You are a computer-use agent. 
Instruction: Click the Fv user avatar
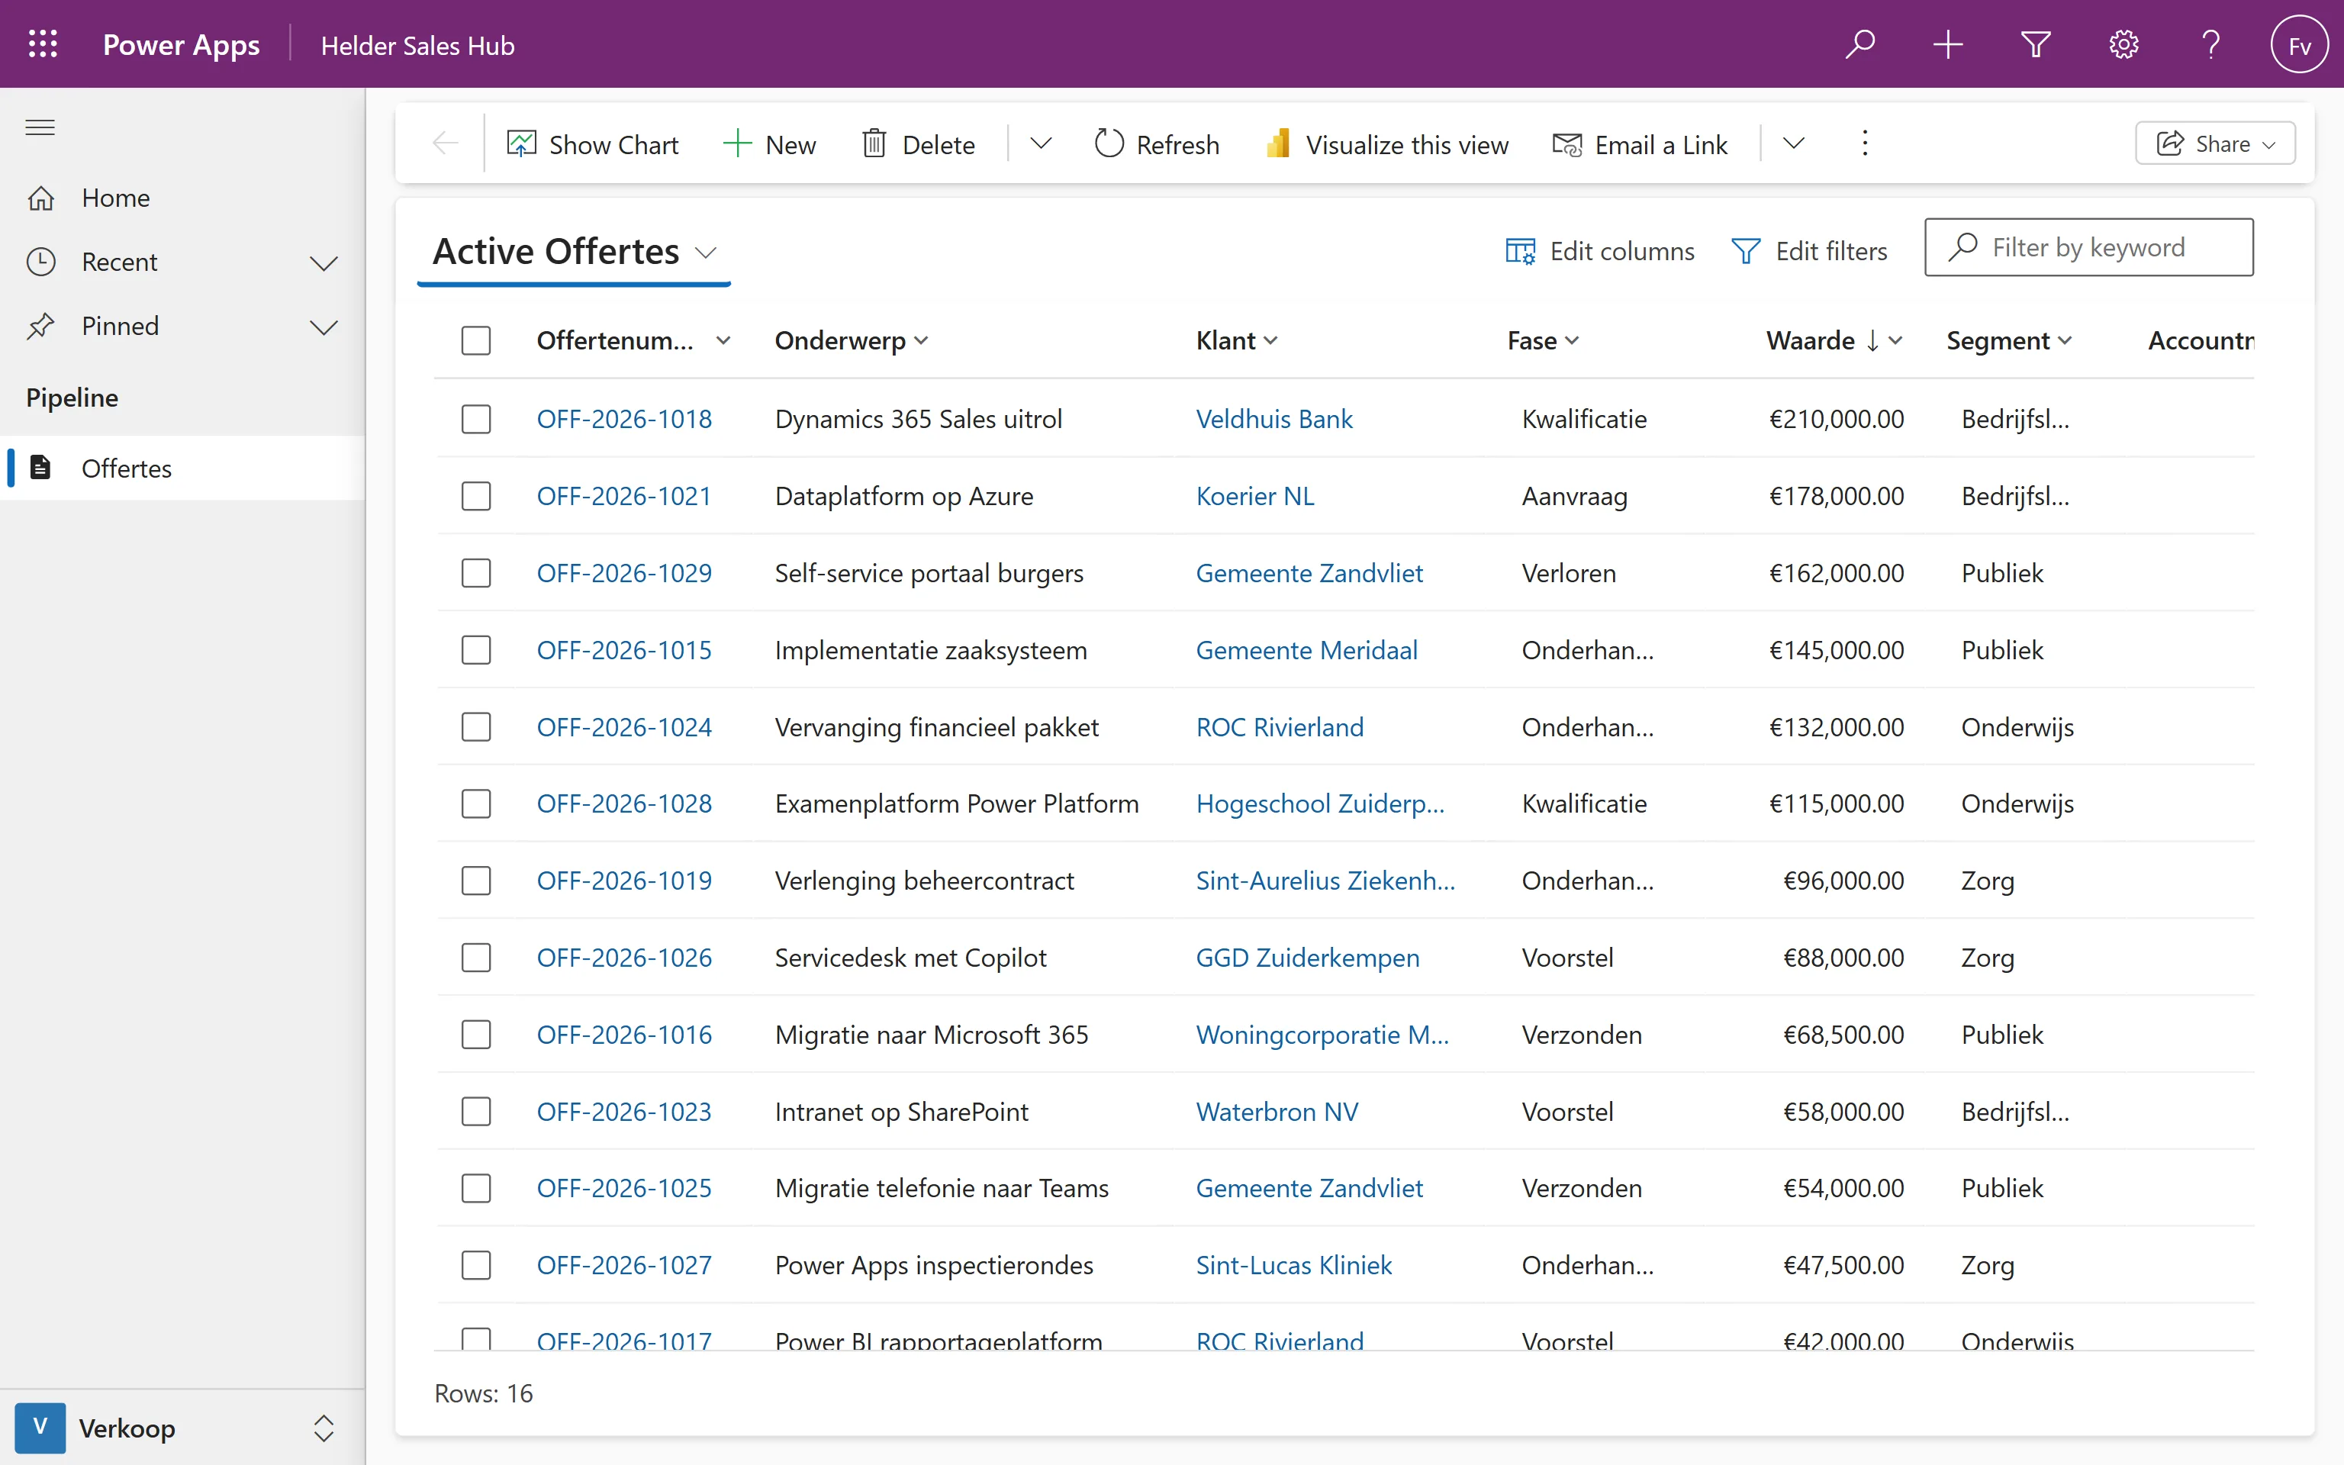point(2298,44)
